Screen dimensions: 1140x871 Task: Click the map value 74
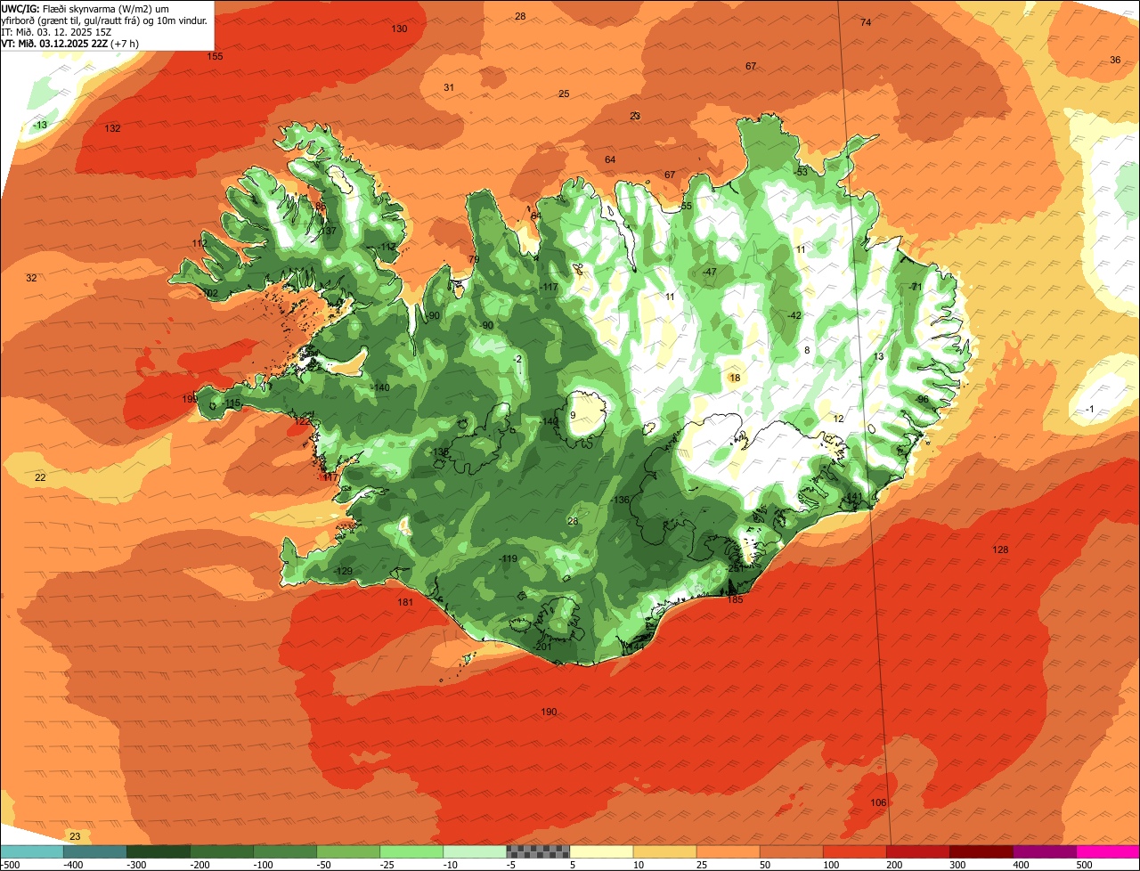866,22
